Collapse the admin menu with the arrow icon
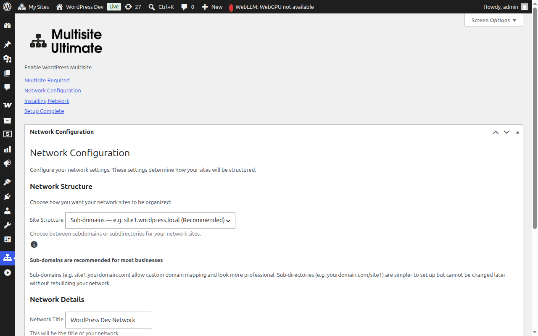Viewport: 538px width, 336px height. click(7, 273)
